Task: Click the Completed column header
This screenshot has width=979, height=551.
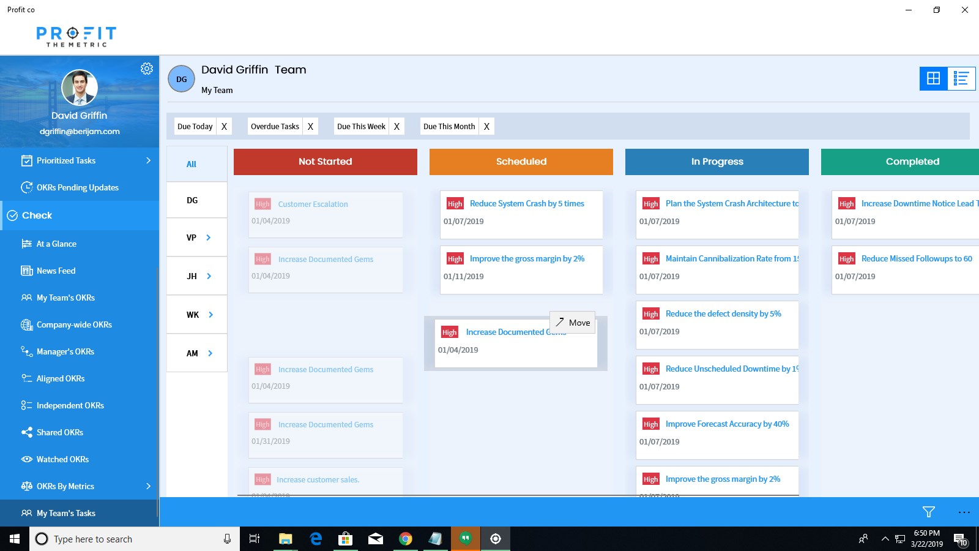Action: [x=900, y=162]
